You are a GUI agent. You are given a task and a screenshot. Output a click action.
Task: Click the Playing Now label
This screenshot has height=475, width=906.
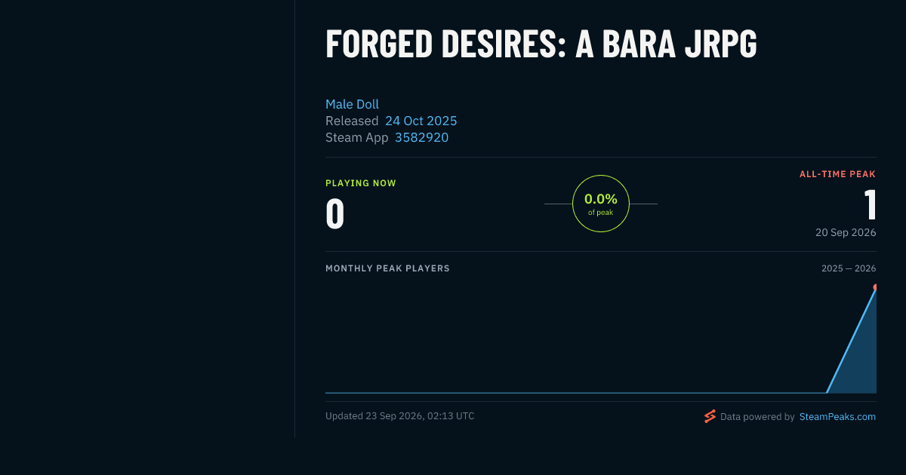tap(361, 183)
